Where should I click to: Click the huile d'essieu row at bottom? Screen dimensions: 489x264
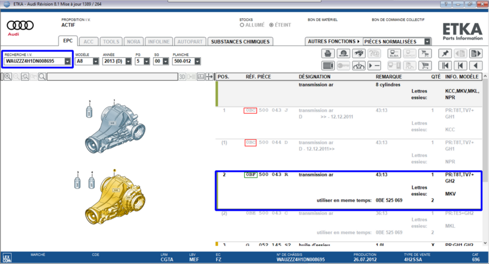pos(348,244)
